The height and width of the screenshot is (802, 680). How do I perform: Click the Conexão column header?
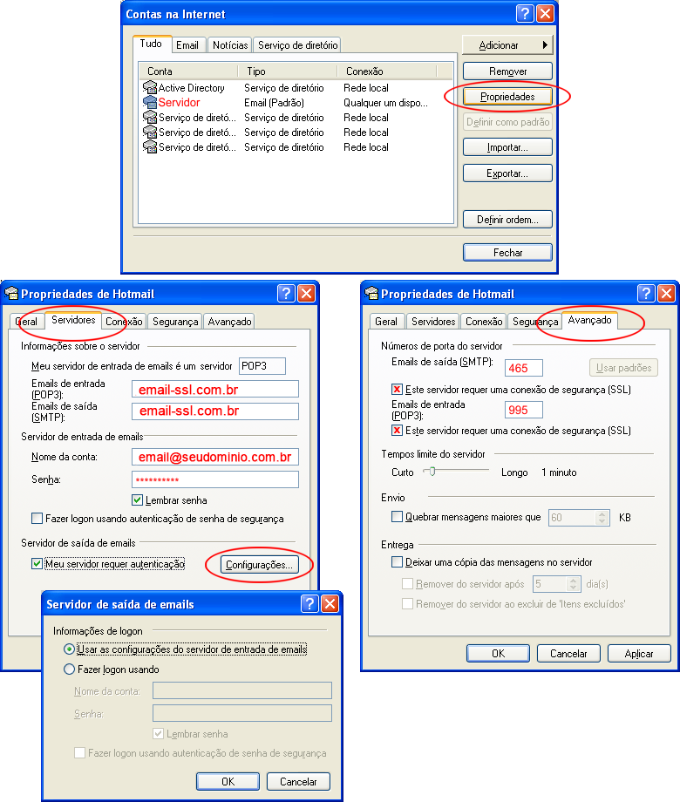tap(387, 71)
